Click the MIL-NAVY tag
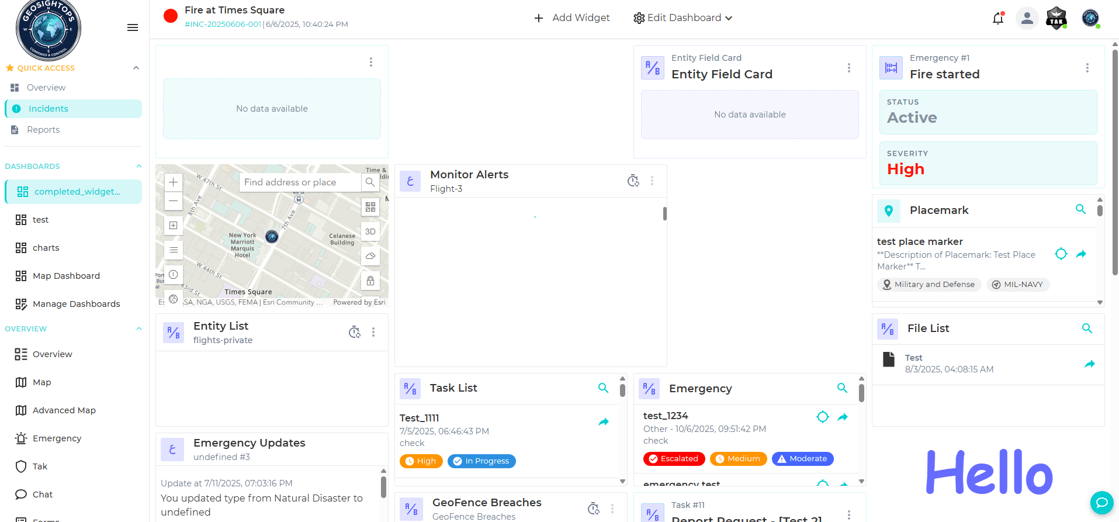Image resolution: width=1119 pixels, height=522 pixels. click(x=1018, y=285)
